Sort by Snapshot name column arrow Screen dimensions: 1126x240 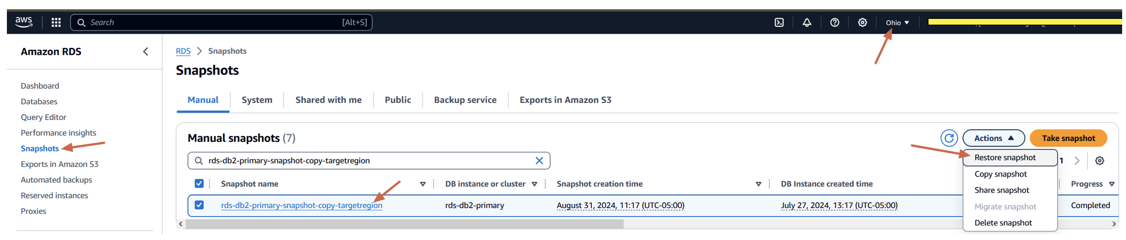(422, 184)
